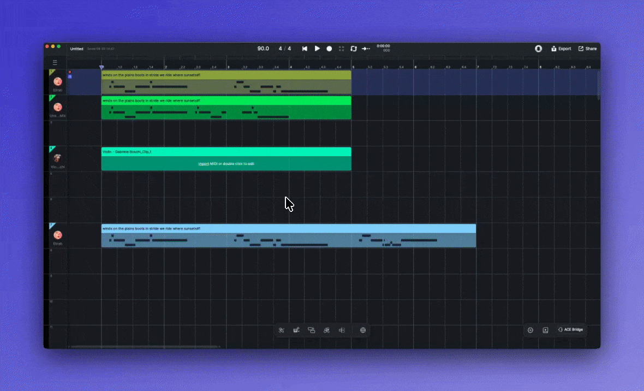The image size is (644, 391).
Task: Click the tempo value 90.0
Action: [263, 49]
